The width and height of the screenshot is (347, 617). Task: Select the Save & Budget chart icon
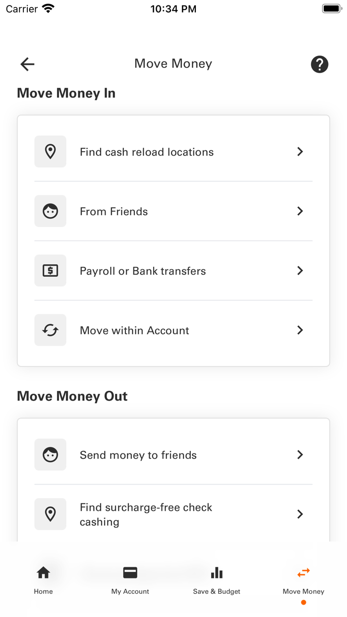(217, 572)
